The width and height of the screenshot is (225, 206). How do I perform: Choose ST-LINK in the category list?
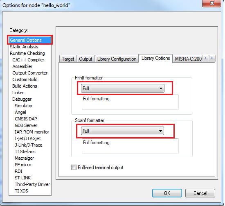(22, 178)
